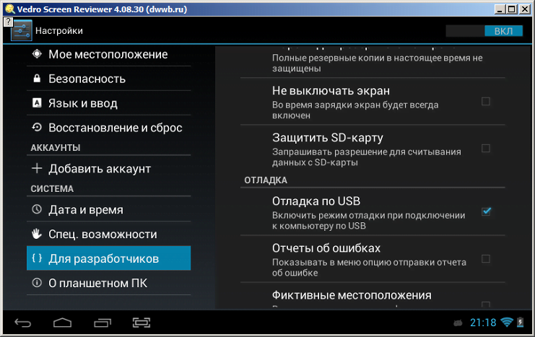Viewport: 535px width, 337px height.
Task: Click the Wi-Fi status icon
Action: 506,322
